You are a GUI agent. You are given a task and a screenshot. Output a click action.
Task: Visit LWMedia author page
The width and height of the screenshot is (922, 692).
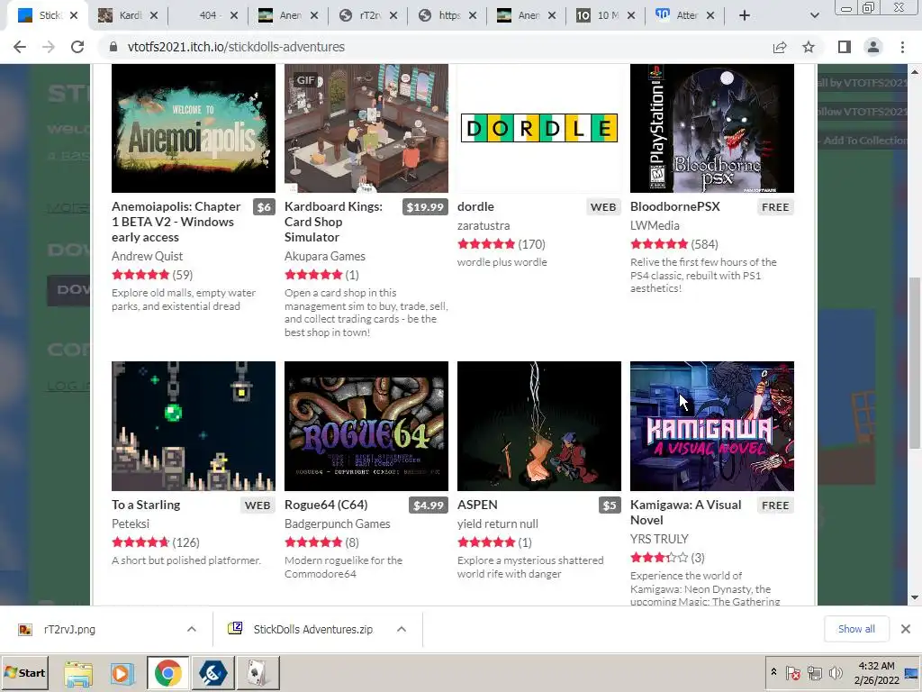(x=655, y=225)
